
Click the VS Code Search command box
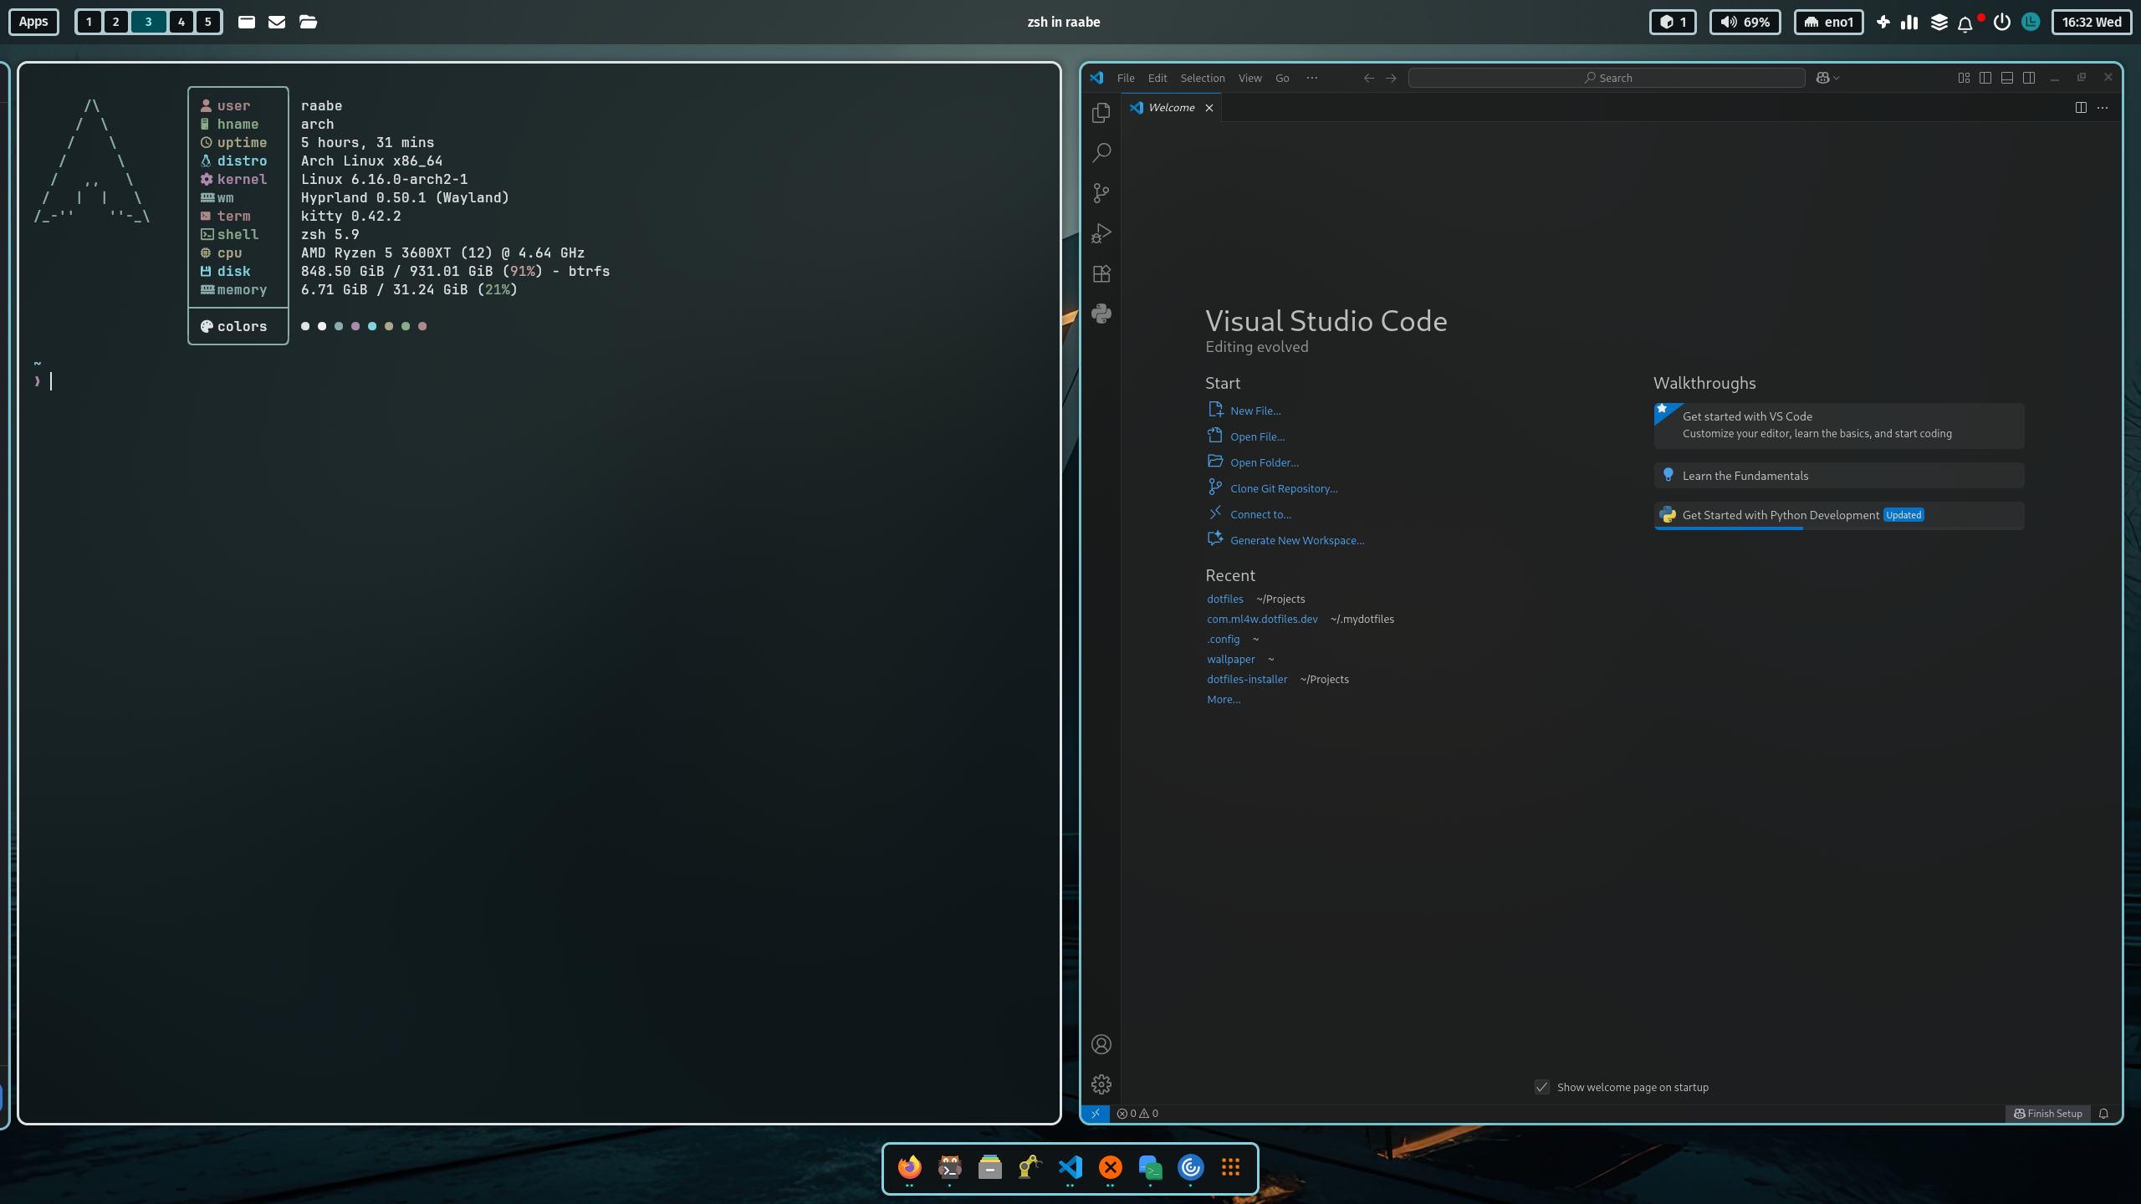pos(1607,78)
